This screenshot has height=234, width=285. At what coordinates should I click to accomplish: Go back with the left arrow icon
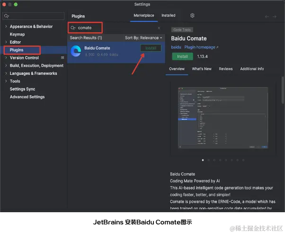(x=267, y=17)
